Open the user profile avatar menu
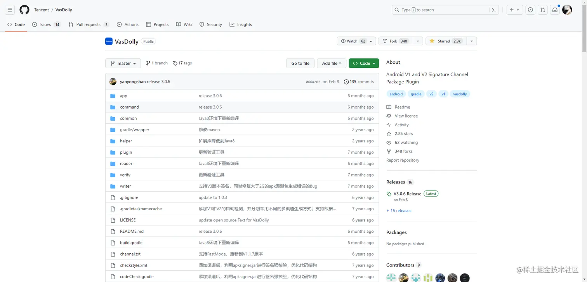Image resolution: width=587 pixels, height=282 pixels. pos(567,10)
